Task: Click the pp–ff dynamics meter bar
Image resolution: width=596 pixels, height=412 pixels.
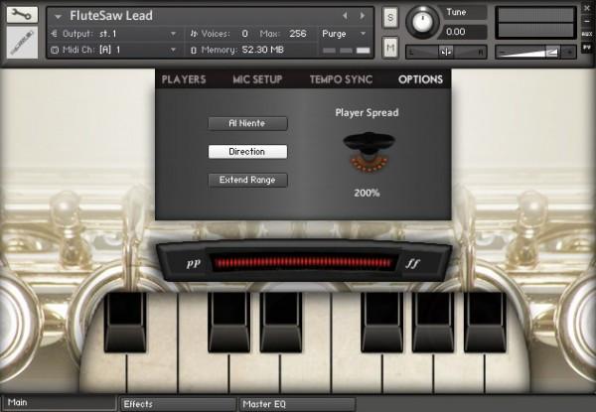Action: pyautogui.click(x=303, y=263)
